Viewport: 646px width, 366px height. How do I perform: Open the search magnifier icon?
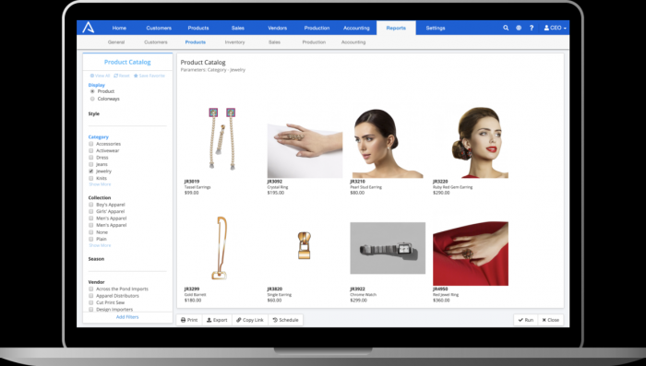(506, 28)
